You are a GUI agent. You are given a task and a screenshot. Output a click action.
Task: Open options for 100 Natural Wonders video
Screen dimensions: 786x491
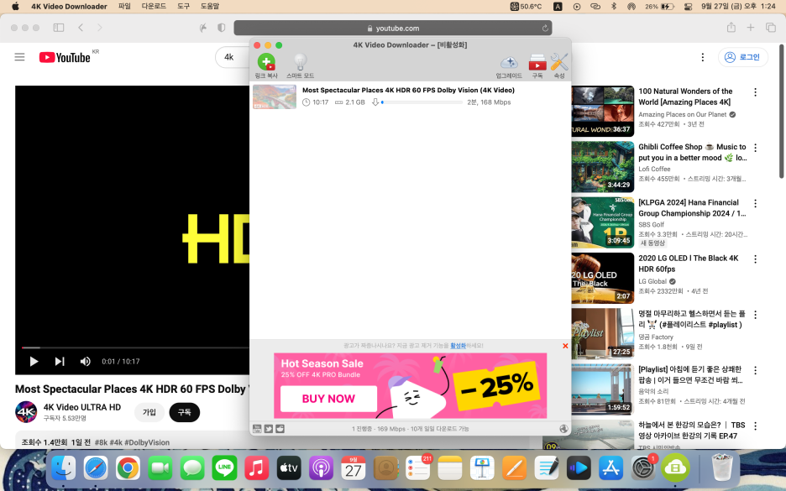[755, 92]
